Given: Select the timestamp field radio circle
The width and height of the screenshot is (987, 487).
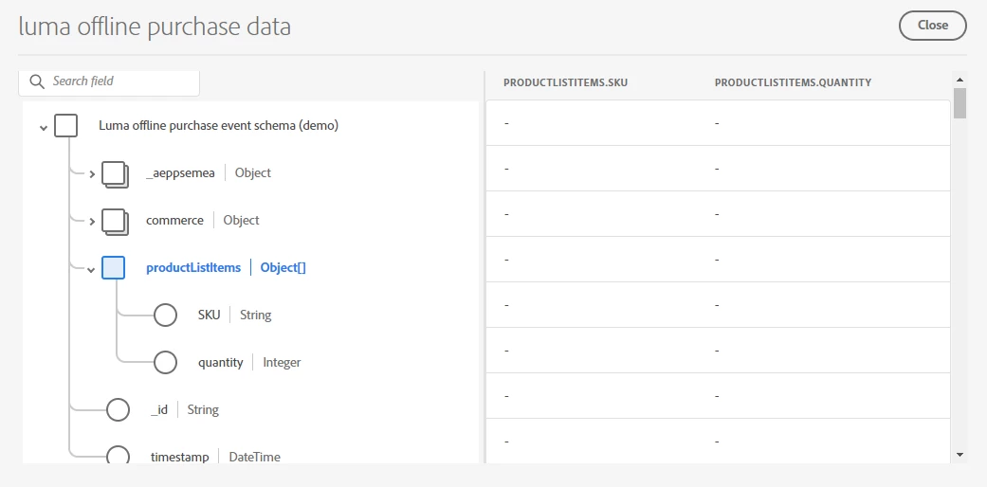Looking at the screenshot, I should click(118, 457).
